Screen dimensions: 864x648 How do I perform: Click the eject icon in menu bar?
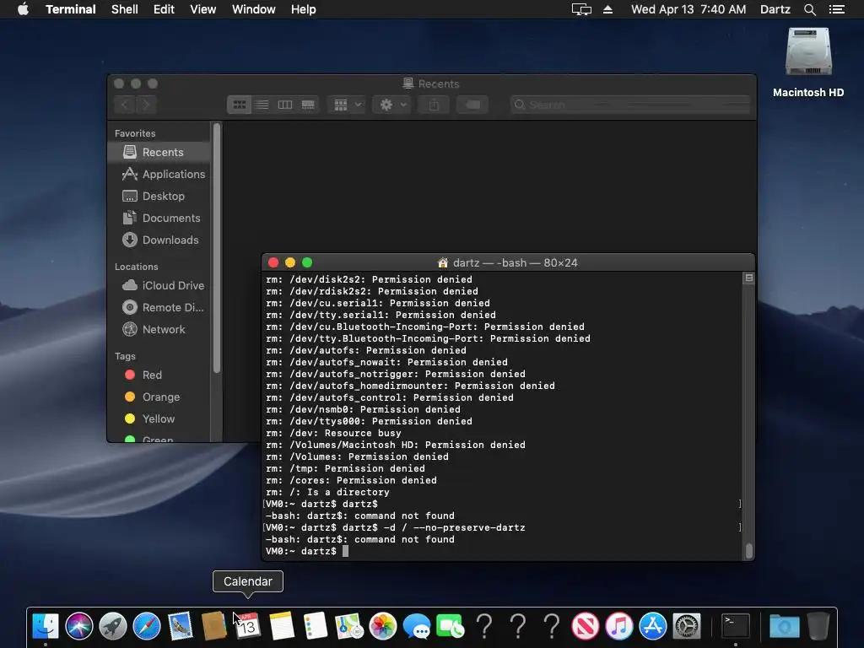point(607,9)
